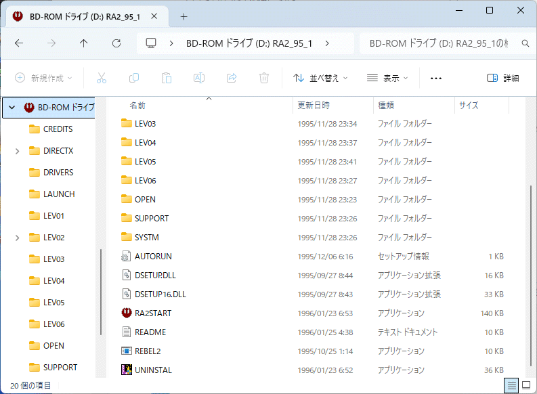Sort by the サイズ column header
Image resolution: width=537 pixels, height=394 pixels.
pos(469,105)
